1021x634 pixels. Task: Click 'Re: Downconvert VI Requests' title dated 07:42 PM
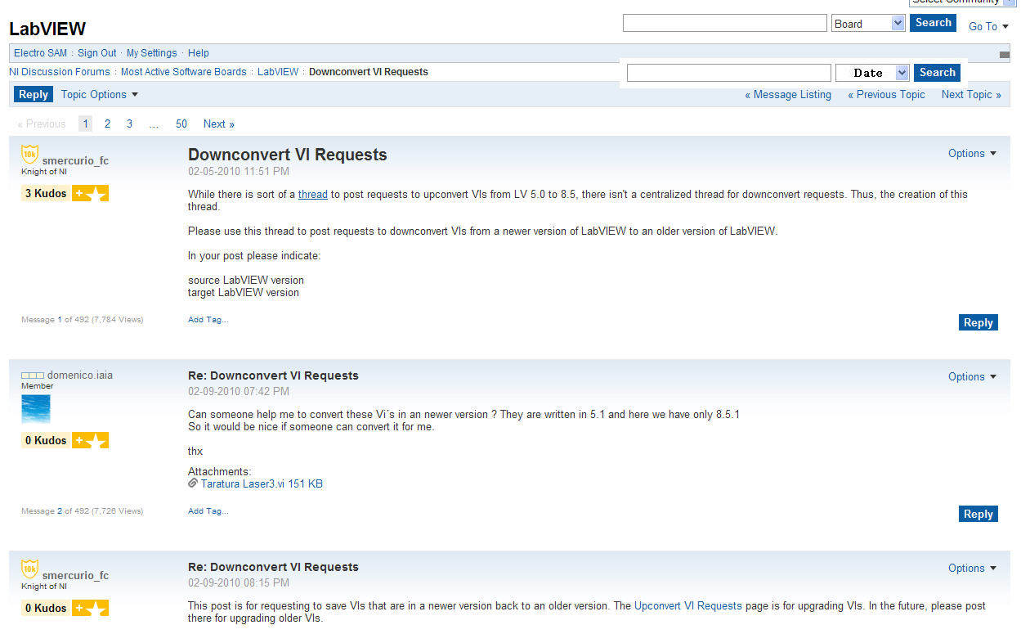[x=273, y=375]
